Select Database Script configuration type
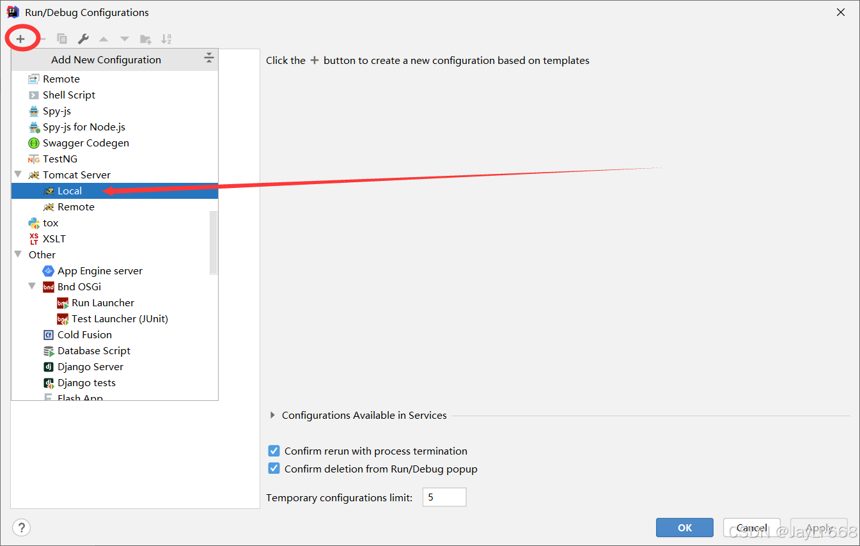This screenshot has width=860, height=546. click(x=115, y=350)
